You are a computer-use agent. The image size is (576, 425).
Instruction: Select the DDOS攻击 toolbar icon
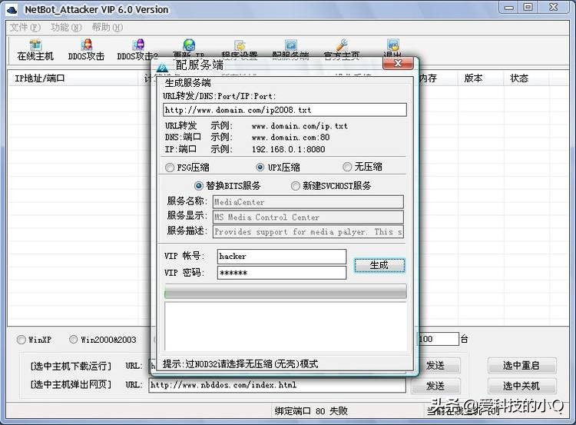[x=86, y=50]
